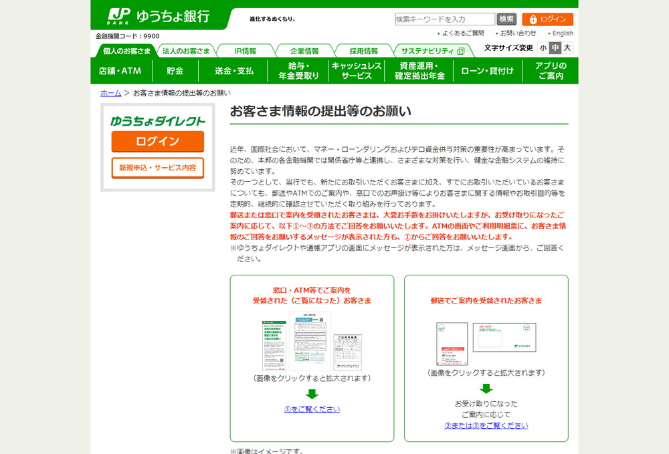Click the ゆうちょダイレクト logo in sidebar
The image size is (669, 454).
click(157, 121)
